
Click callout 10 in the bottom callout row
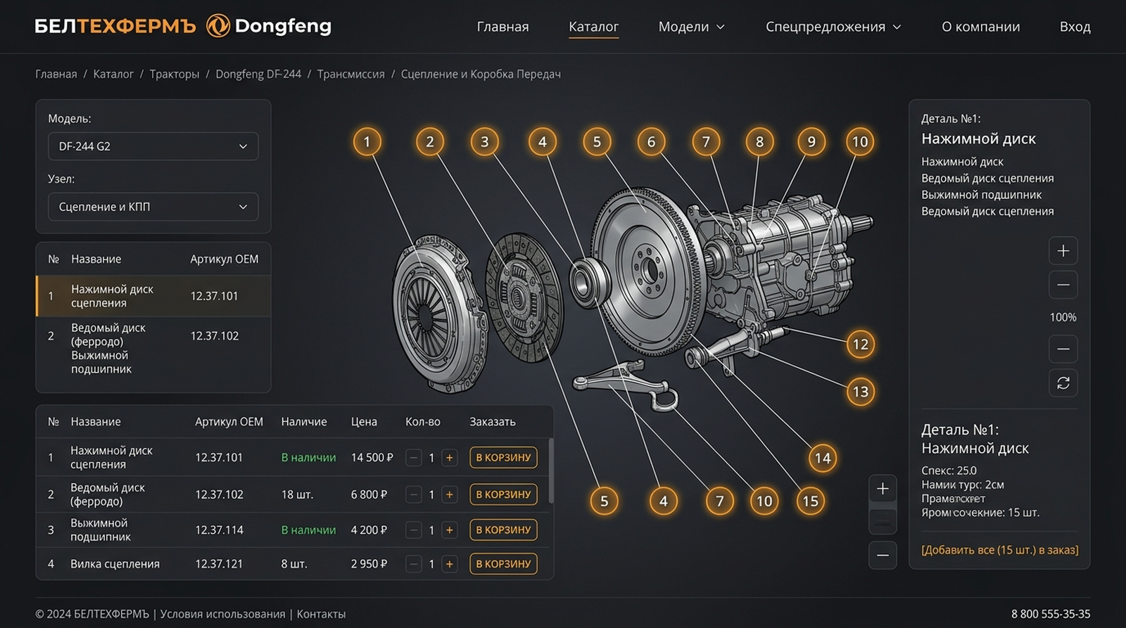(x=764, y=501)
